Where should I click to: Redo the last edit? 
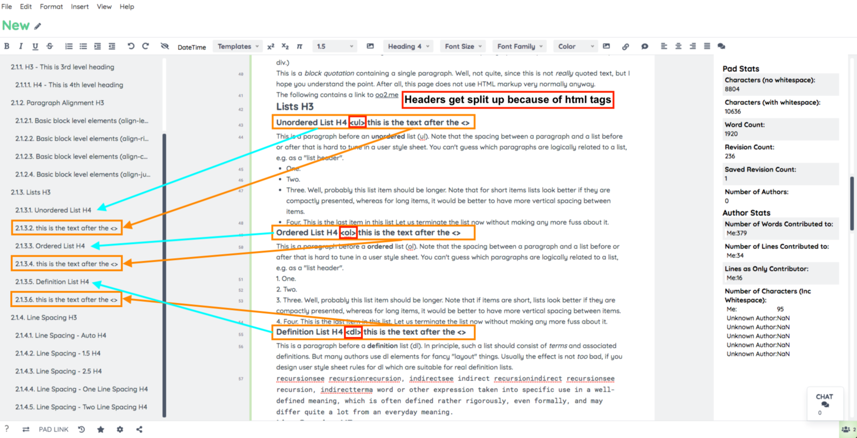[x=146, y=46]
